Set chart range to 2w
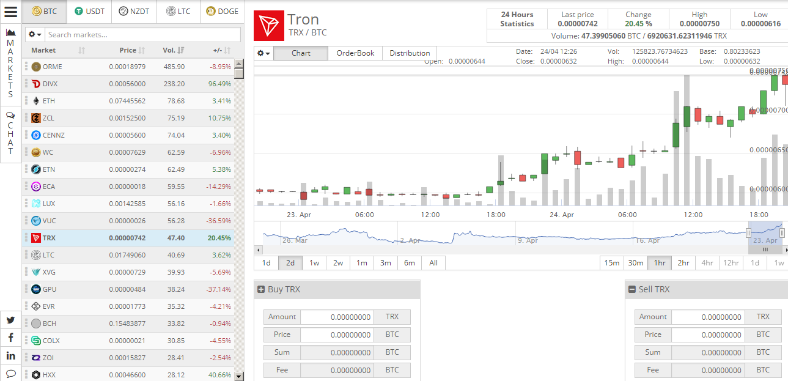 click(338, 263)
